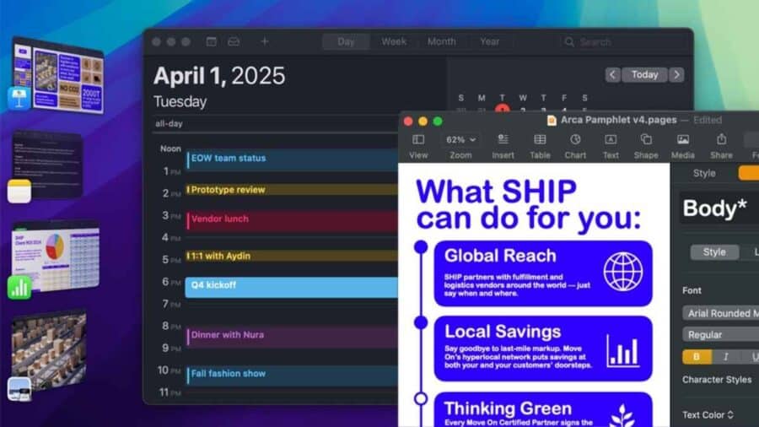Select the Keynote window in Stage Manager
This screenshot has height=427, width=759.
click(58, 76)
